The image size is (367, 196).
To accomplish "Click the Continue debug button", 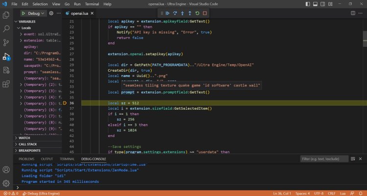I will pos(167,13).
